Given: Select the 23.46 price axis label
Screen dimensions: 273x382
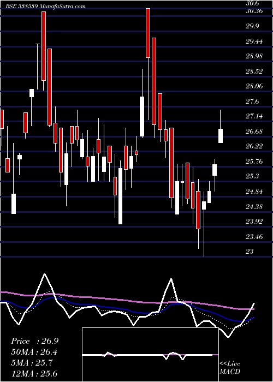Looking at the screenshot, I should click(254, 236).
